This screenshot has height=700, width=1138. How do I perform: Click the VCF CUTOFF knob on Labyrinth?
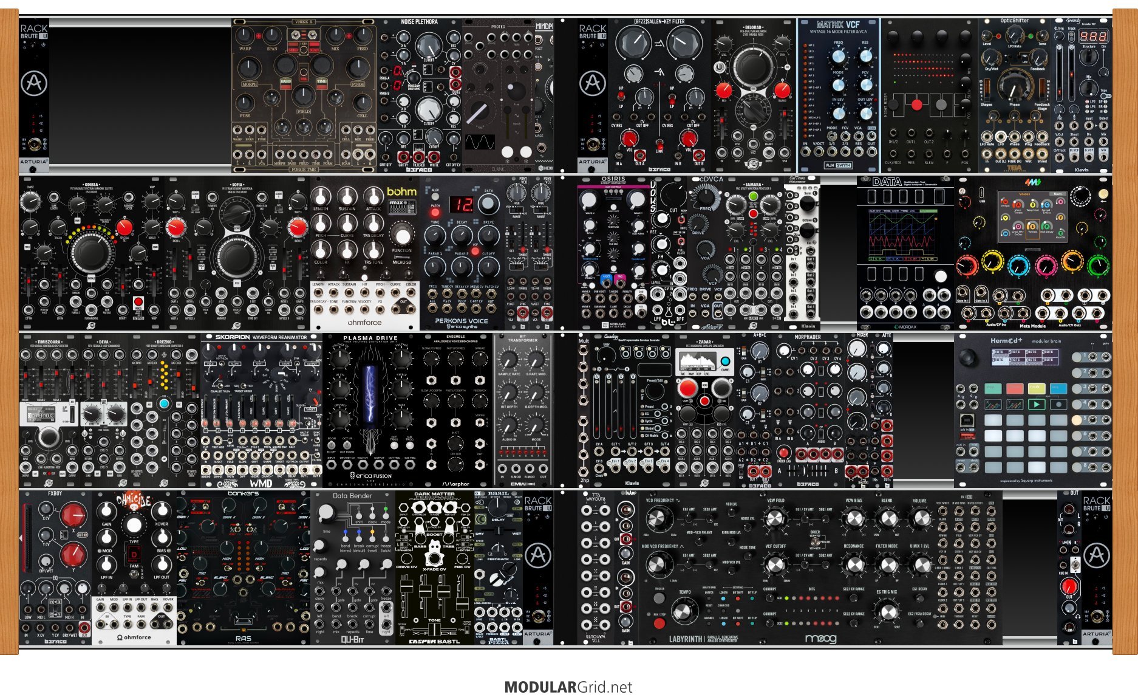coord(775,564)
